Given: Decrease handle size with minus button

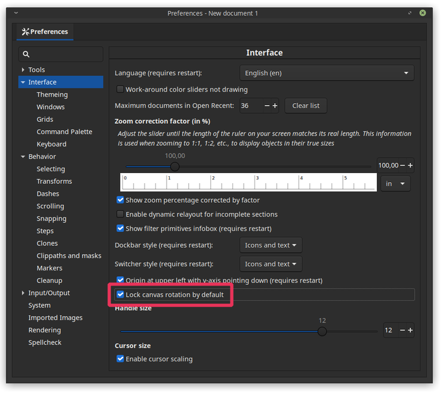Looking at the screenshot, I should pos(402,330).
